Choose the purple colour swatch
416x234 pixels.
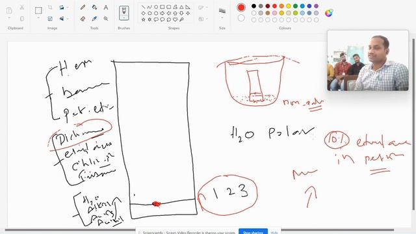coord(316,6)
